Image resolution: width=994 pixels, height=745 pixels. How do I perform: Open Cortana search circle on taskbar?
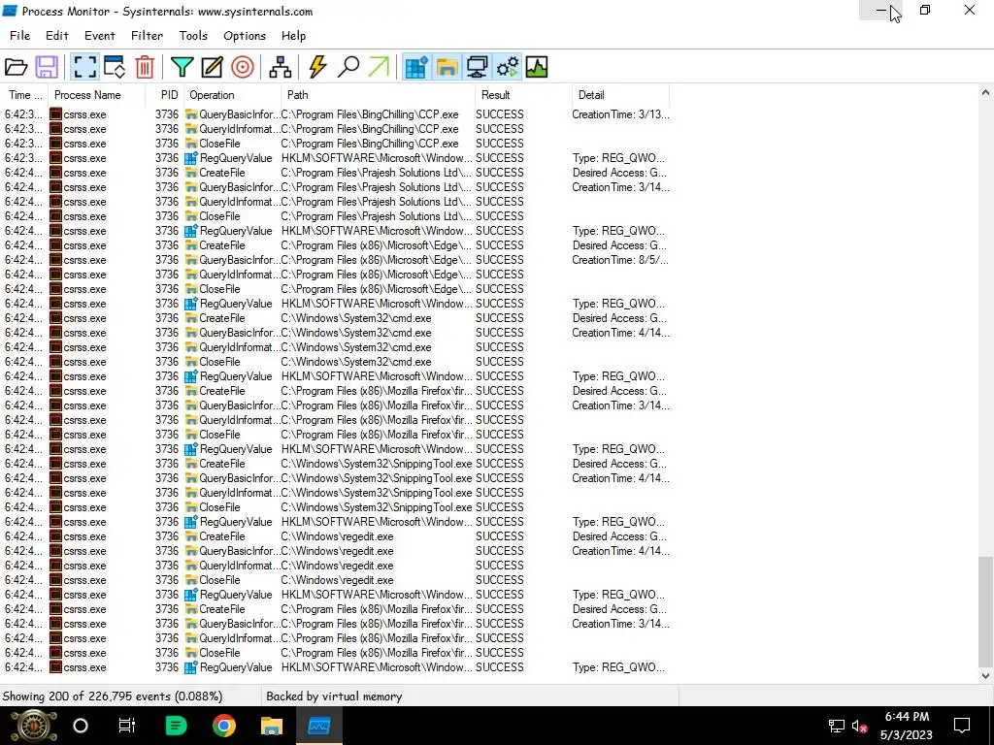81,726
